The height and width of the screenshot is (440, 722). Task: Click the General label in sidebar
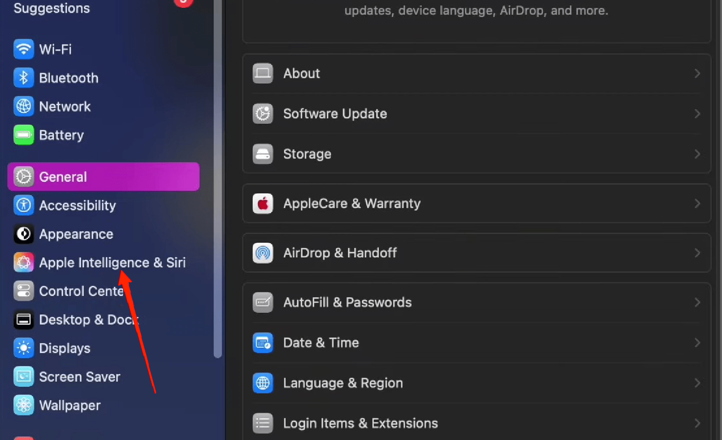point(63,177)
